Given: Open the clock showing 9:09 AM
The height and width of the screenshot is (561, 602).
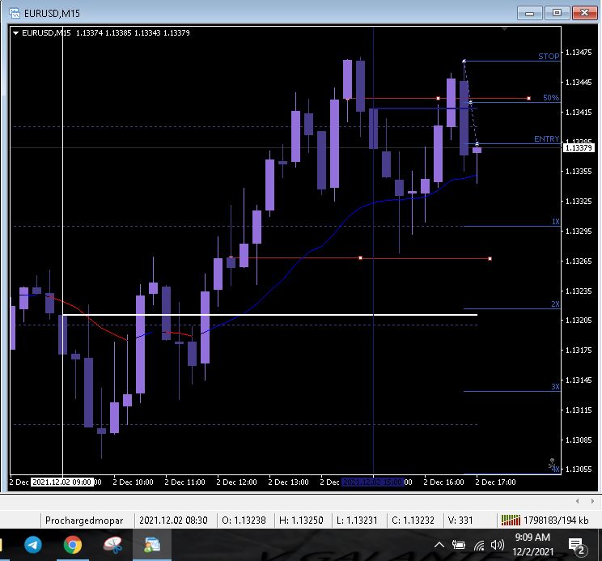Looking at the screenshot, I should tap(533, 545).
